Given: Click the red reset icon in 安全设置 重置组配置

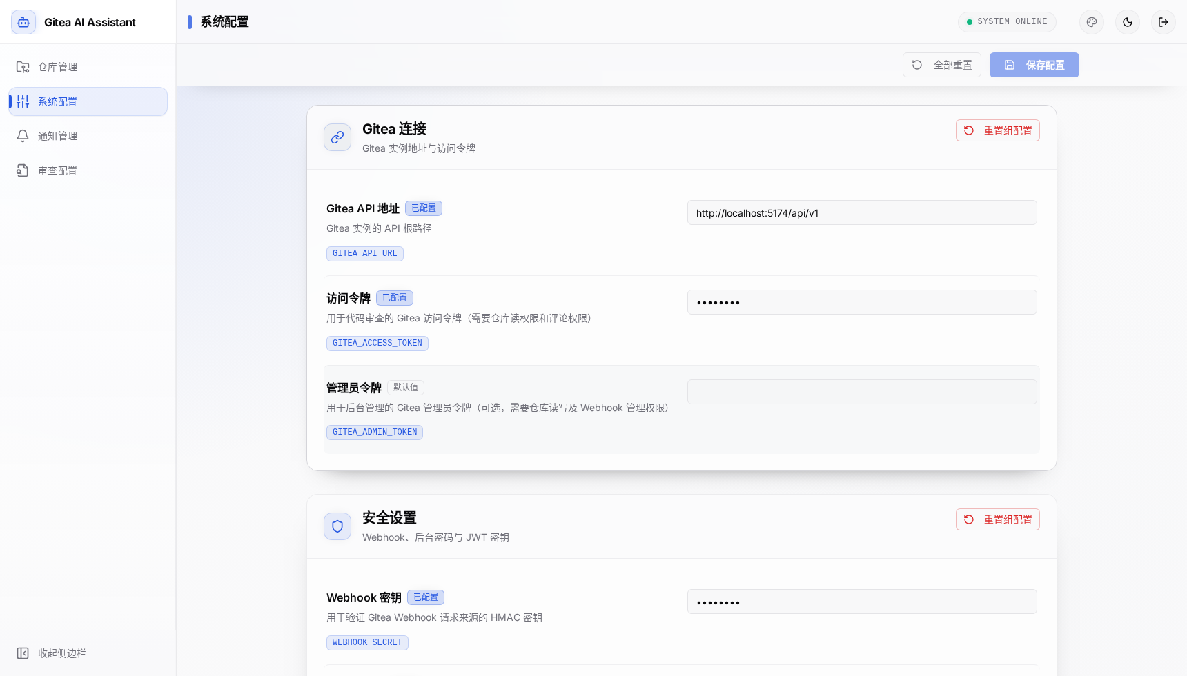Looking at the screenshot, I should [969, 519].
